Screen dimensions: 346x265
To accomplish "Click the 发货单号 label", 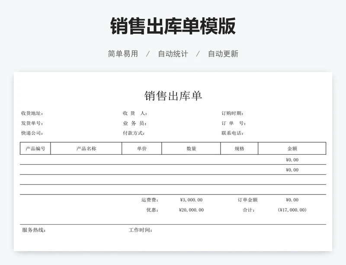I will (x=32, y=123).
